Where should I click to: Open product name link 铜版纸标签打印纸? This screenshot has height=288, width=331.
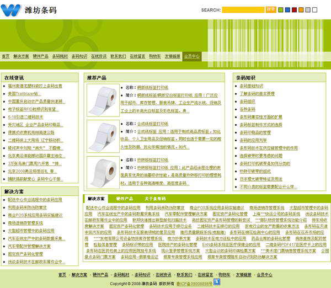point(153,87)
